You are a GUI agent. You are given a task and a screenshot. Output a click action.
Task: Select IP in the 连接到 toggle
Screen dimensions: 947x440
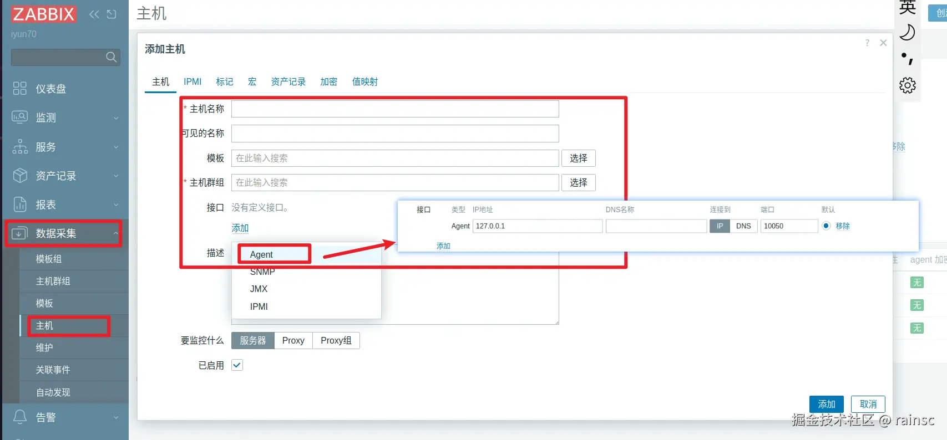[x=720, y=226]
